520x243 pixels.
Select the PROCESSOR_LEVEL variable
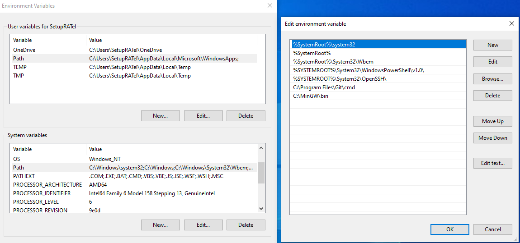pos(134,202)
